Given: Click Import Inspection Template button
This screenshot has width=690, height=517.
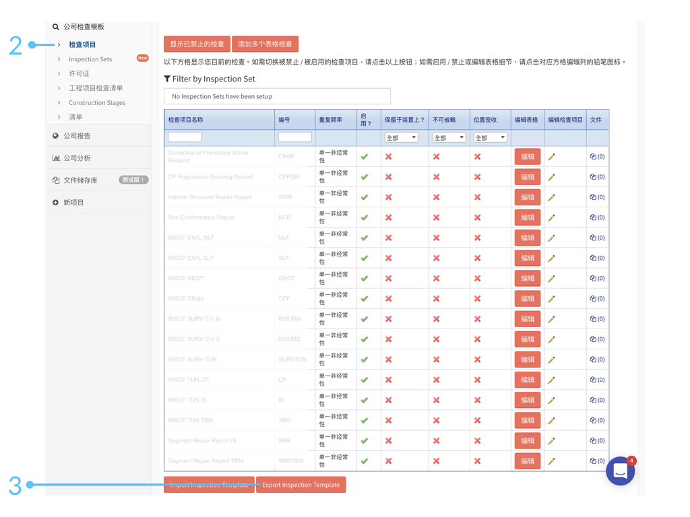Looking at the screenshot, I should point(209,485).
